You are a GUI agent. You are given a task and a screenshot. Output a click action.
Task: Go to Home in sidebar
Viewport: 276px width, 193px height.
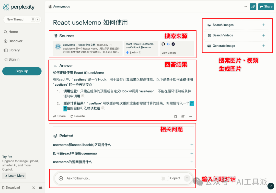pyautogui.click(x=11, y=32)
